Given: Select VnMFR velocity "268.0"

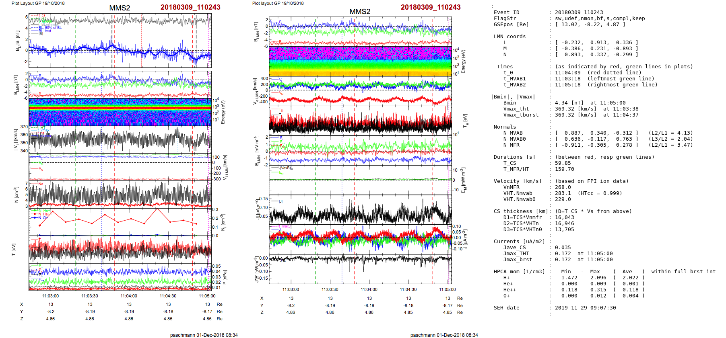Looking at the screenshot, I should pyautogui.click(x=563, y=187).
